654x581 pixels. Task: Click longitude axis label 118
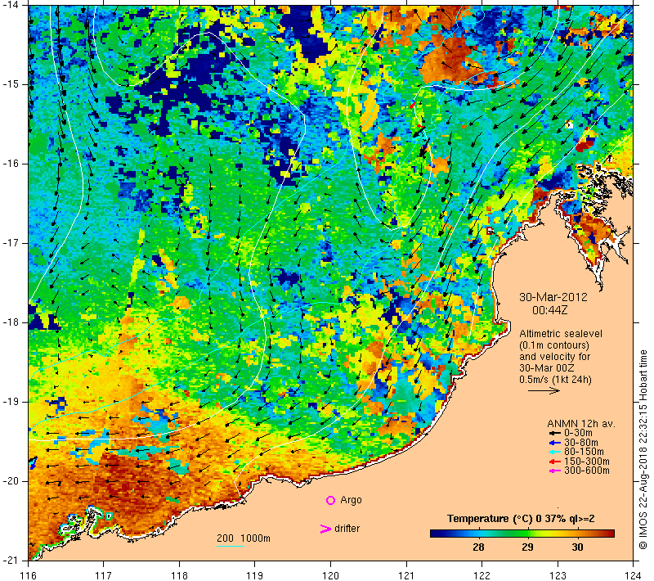pos(179,575)
